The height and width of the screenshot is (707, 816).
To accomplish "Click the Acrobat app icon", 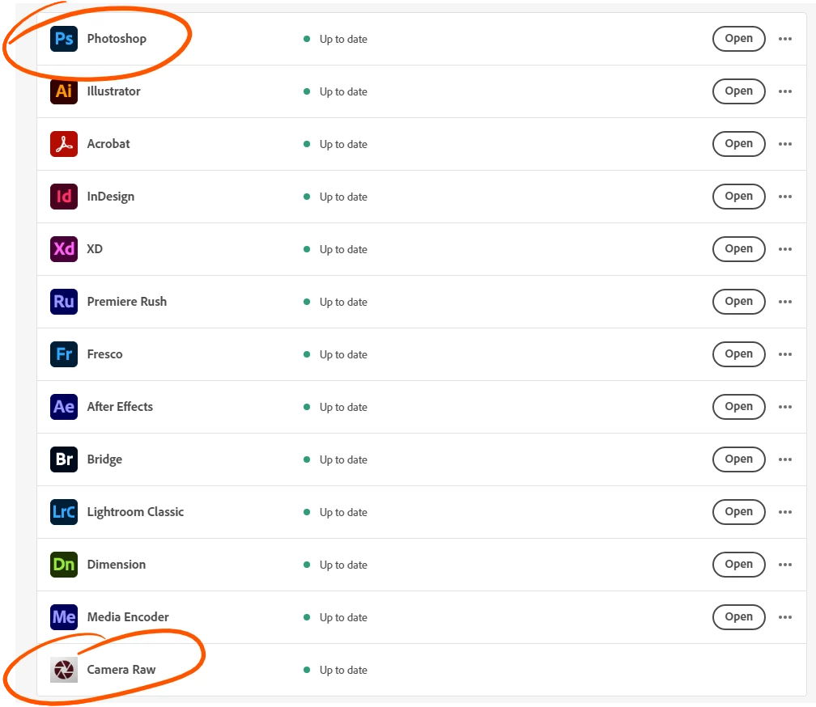I will coord(64,144).
